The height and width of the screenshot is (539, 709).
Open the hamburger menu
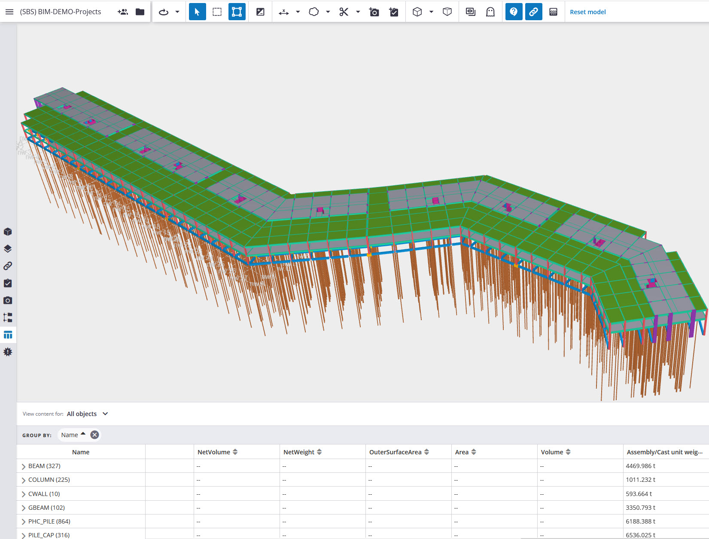pos(9,12)
